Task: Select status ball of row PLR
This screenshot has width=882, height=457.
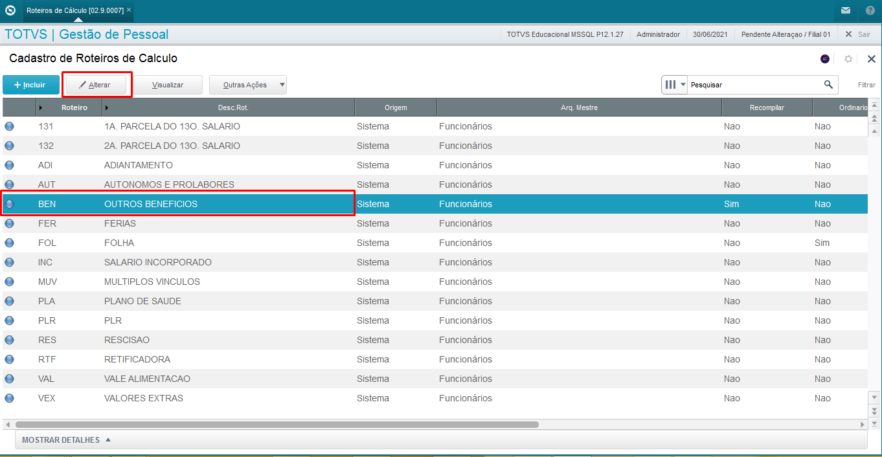Action: point(10,320)
